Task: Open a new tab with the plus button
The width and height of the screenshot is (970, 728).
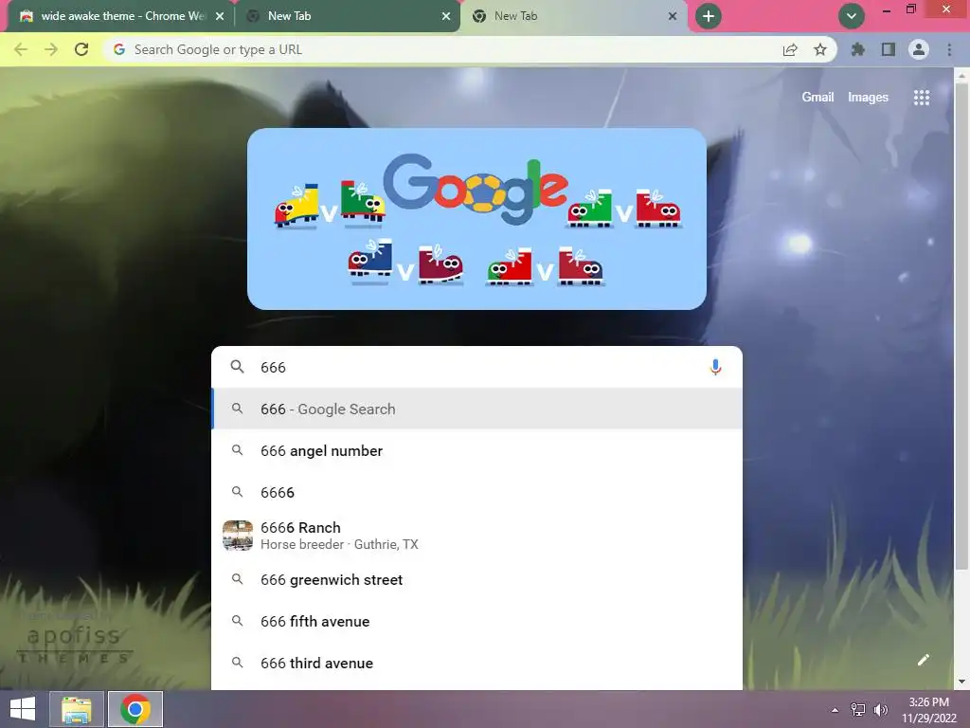Action: click(x=709, y=16)
